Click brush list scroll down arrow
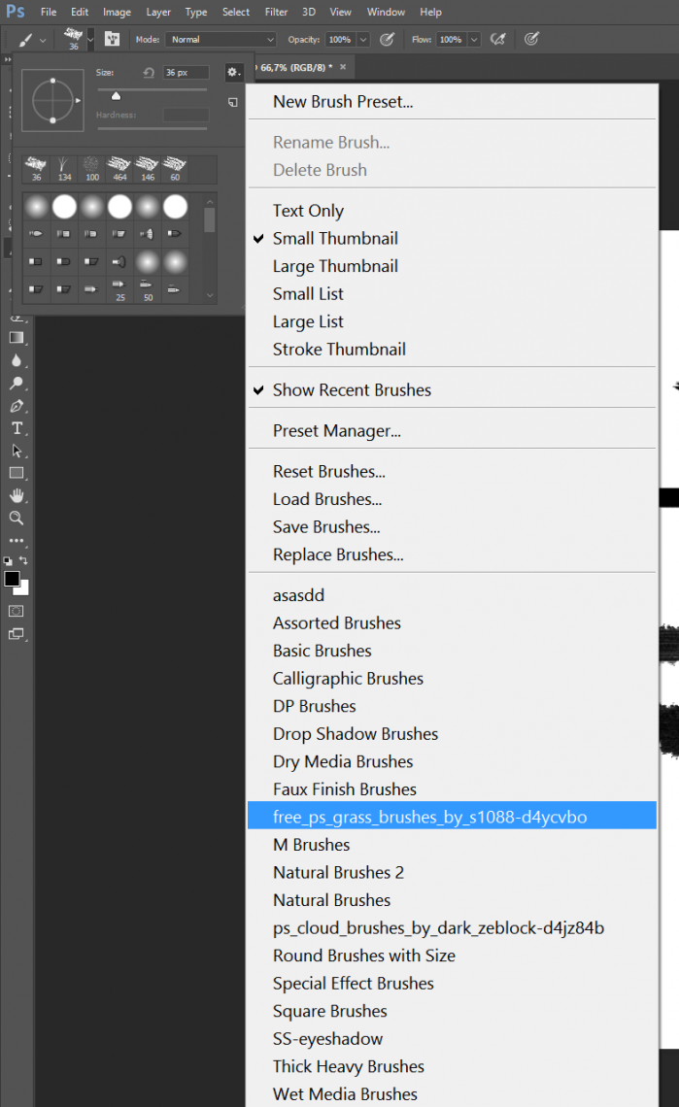This screenshot has width=679, height=1107. pyautogui.click(x=210, y=295)
